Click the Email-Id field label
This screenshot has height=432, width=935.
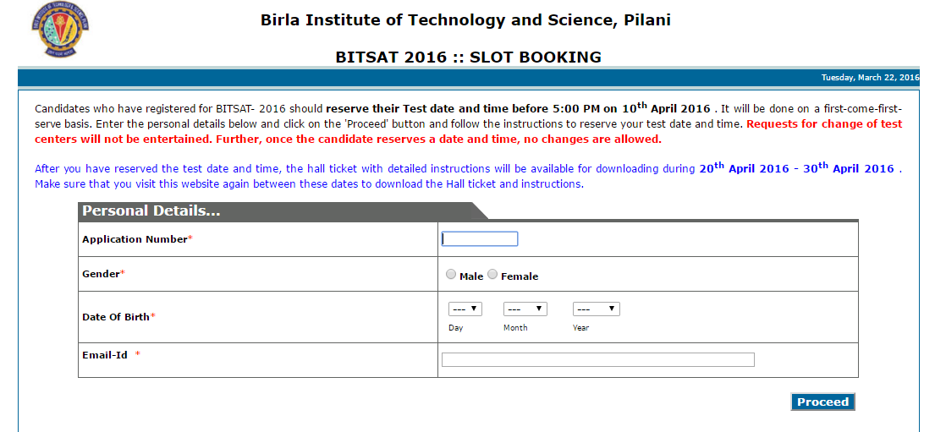click(x=105, y=355)
